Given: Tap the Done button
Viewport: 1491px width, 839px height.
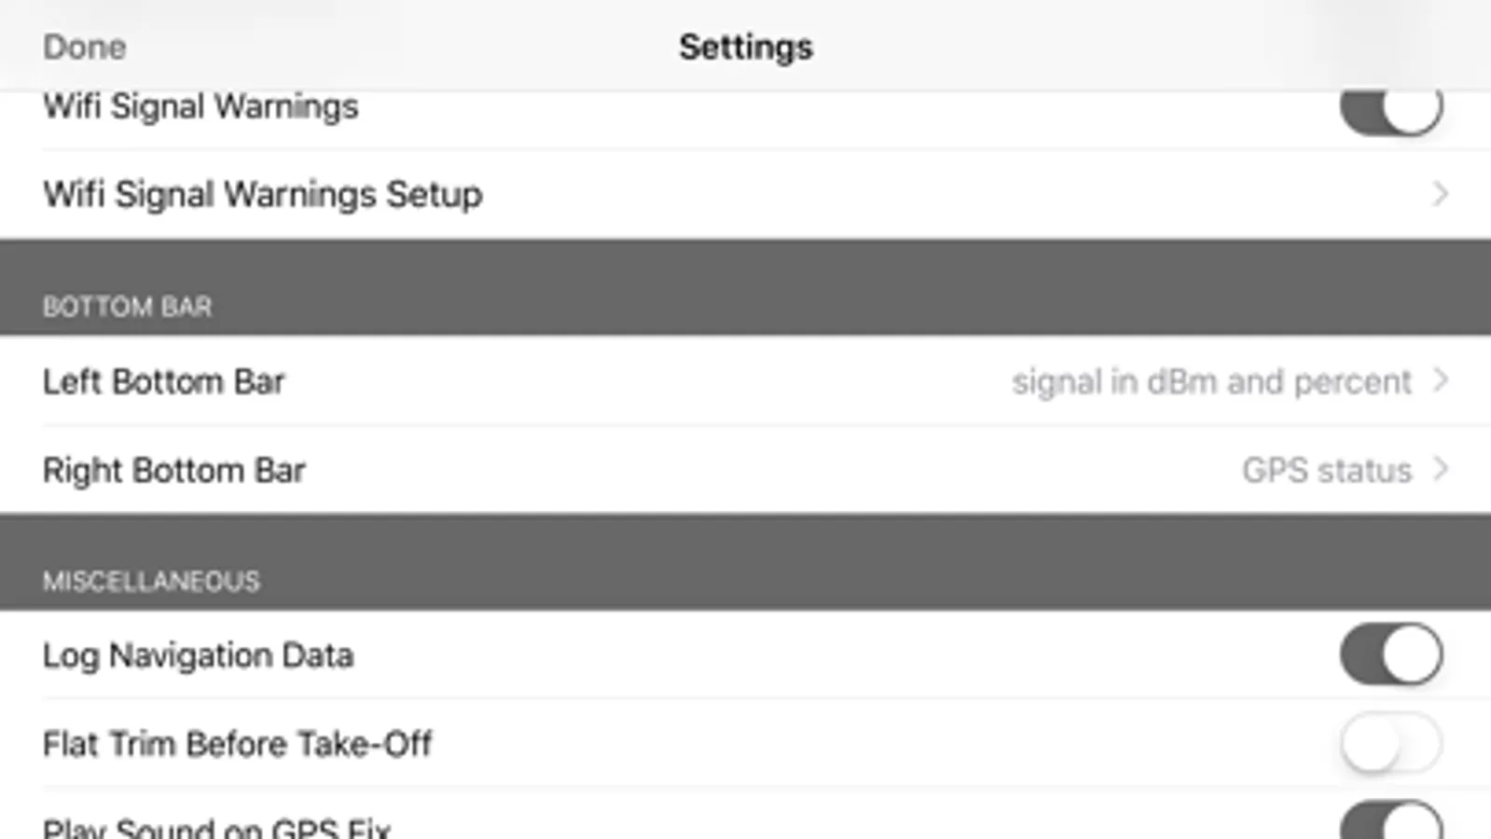Looking at the screenshot, I should coord(84,48).
